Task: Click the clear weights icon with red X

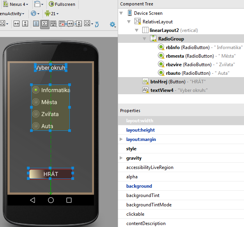Action: point(62,24)
